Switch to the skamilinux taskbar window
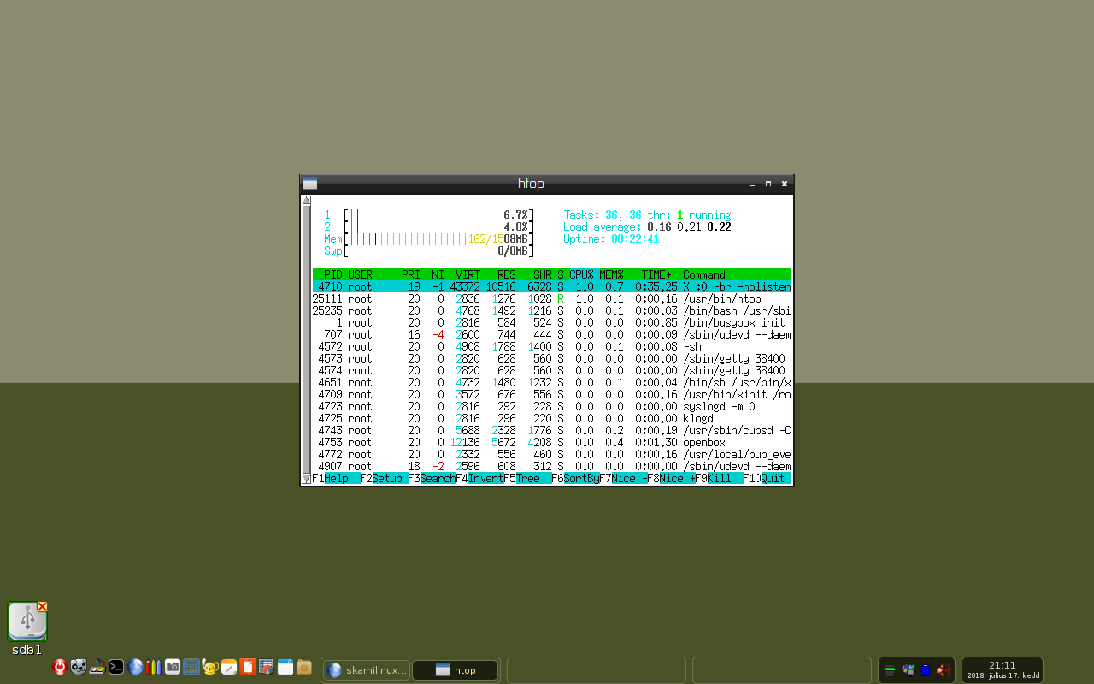Screen dimensions: 1094x684 pos(367,670)
